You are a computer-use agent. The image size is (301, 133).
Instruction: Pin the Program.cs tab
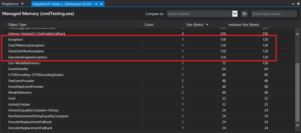pos(22,4)
